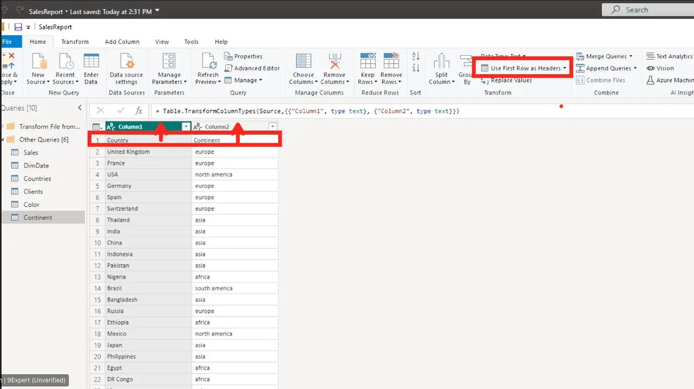Image resolution: width=694 pixels, height=389 pixels.
Task: Collapse Other Queries folder
Action: [2, 139]
